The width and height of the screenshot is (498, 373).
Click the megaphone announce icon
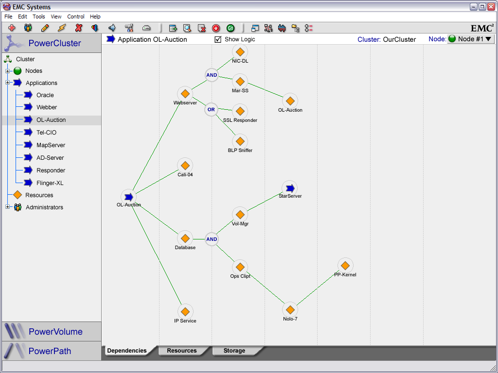point(112,28)
